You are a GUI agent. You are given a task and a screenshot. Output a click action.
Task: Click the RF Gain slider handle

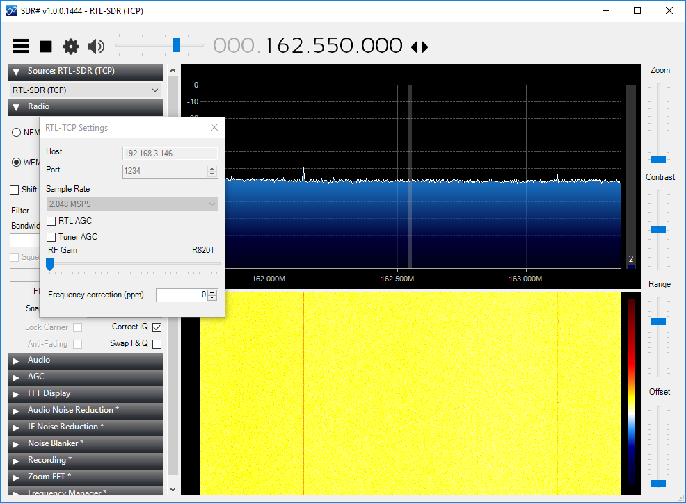pyautogui.click(x=50, y=264)
